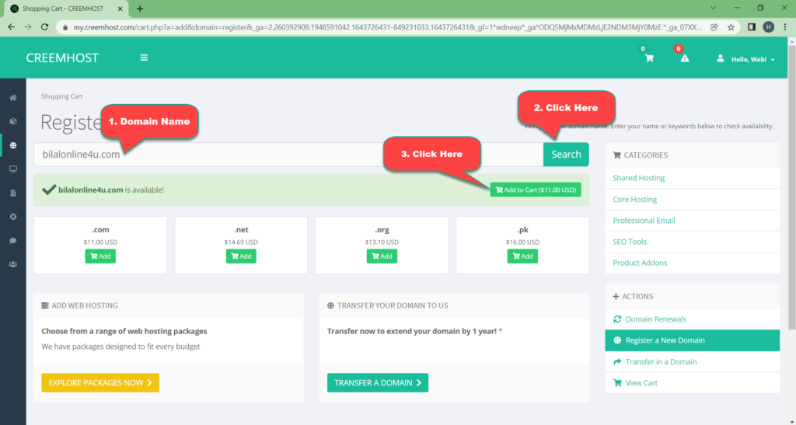Screen dimensions: 796x425
Task: Add the .pk domain extension
Action: (522, 256)
